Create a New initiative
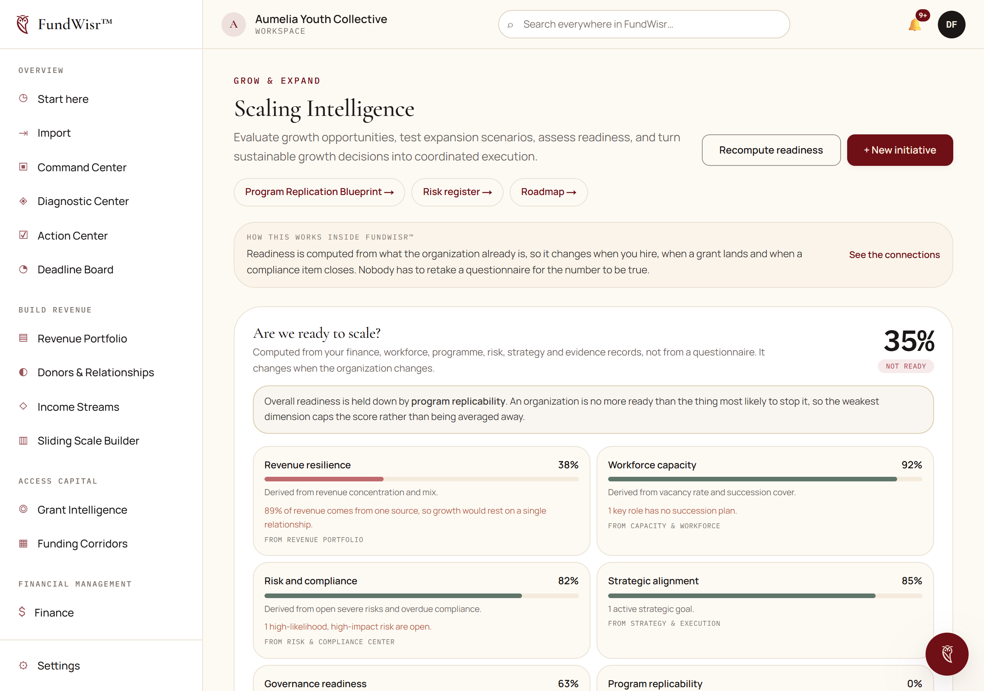The width and height of the screenshot is (984, 691). point(899,150)
